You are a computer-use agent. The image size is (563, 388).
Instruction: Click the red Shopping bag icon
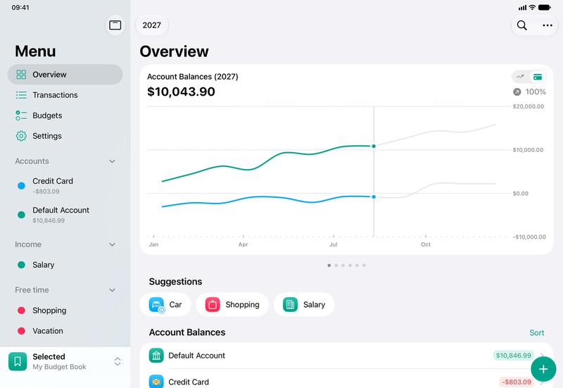click(x=213, y=305)
